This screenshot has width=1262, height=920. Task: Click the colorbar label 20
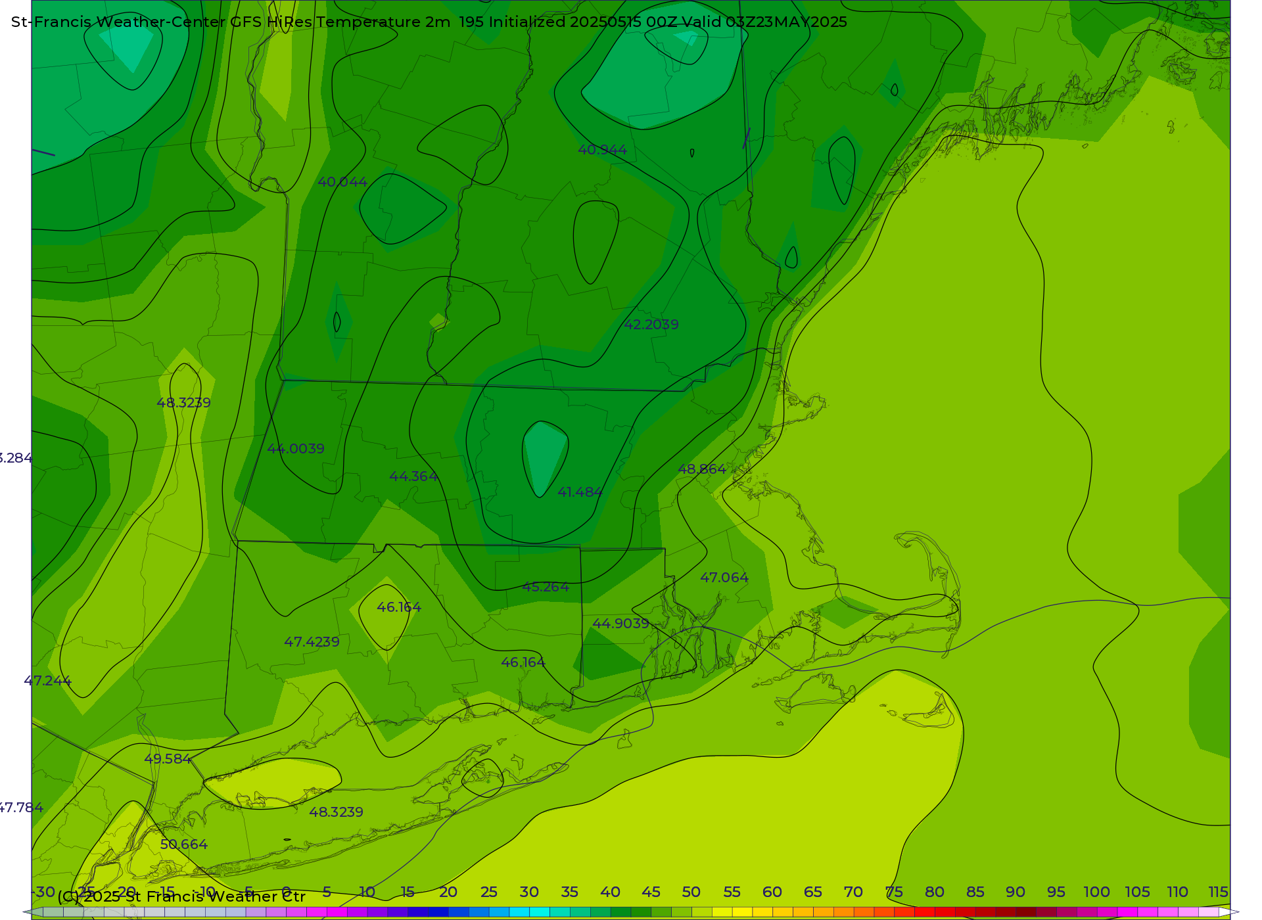[x=448, y=892]
